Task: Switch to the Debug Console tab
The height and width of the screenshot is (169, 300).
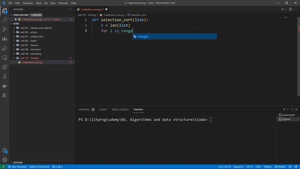Action: point(120,109)
